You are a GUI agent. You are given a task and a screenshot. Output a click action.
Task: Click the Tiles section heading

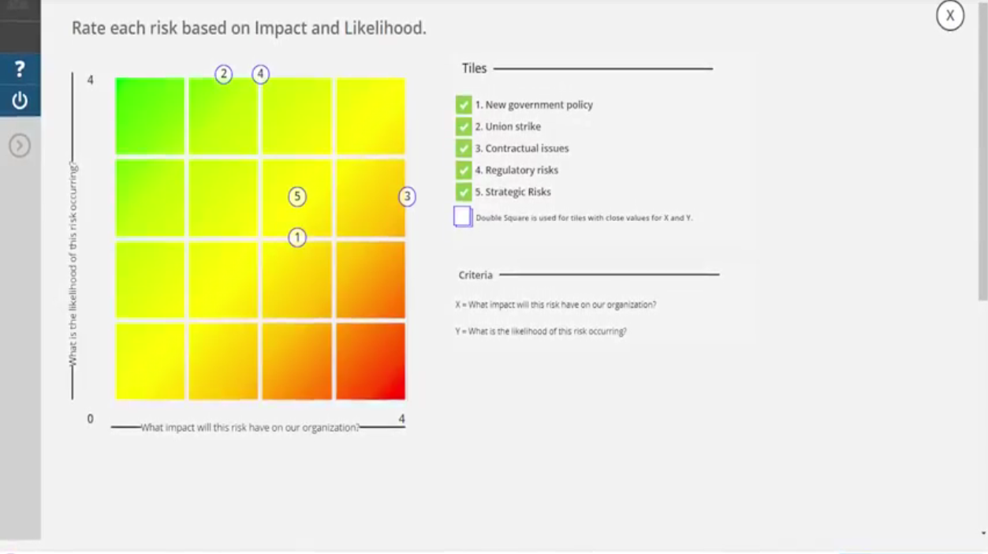point(475,69)
